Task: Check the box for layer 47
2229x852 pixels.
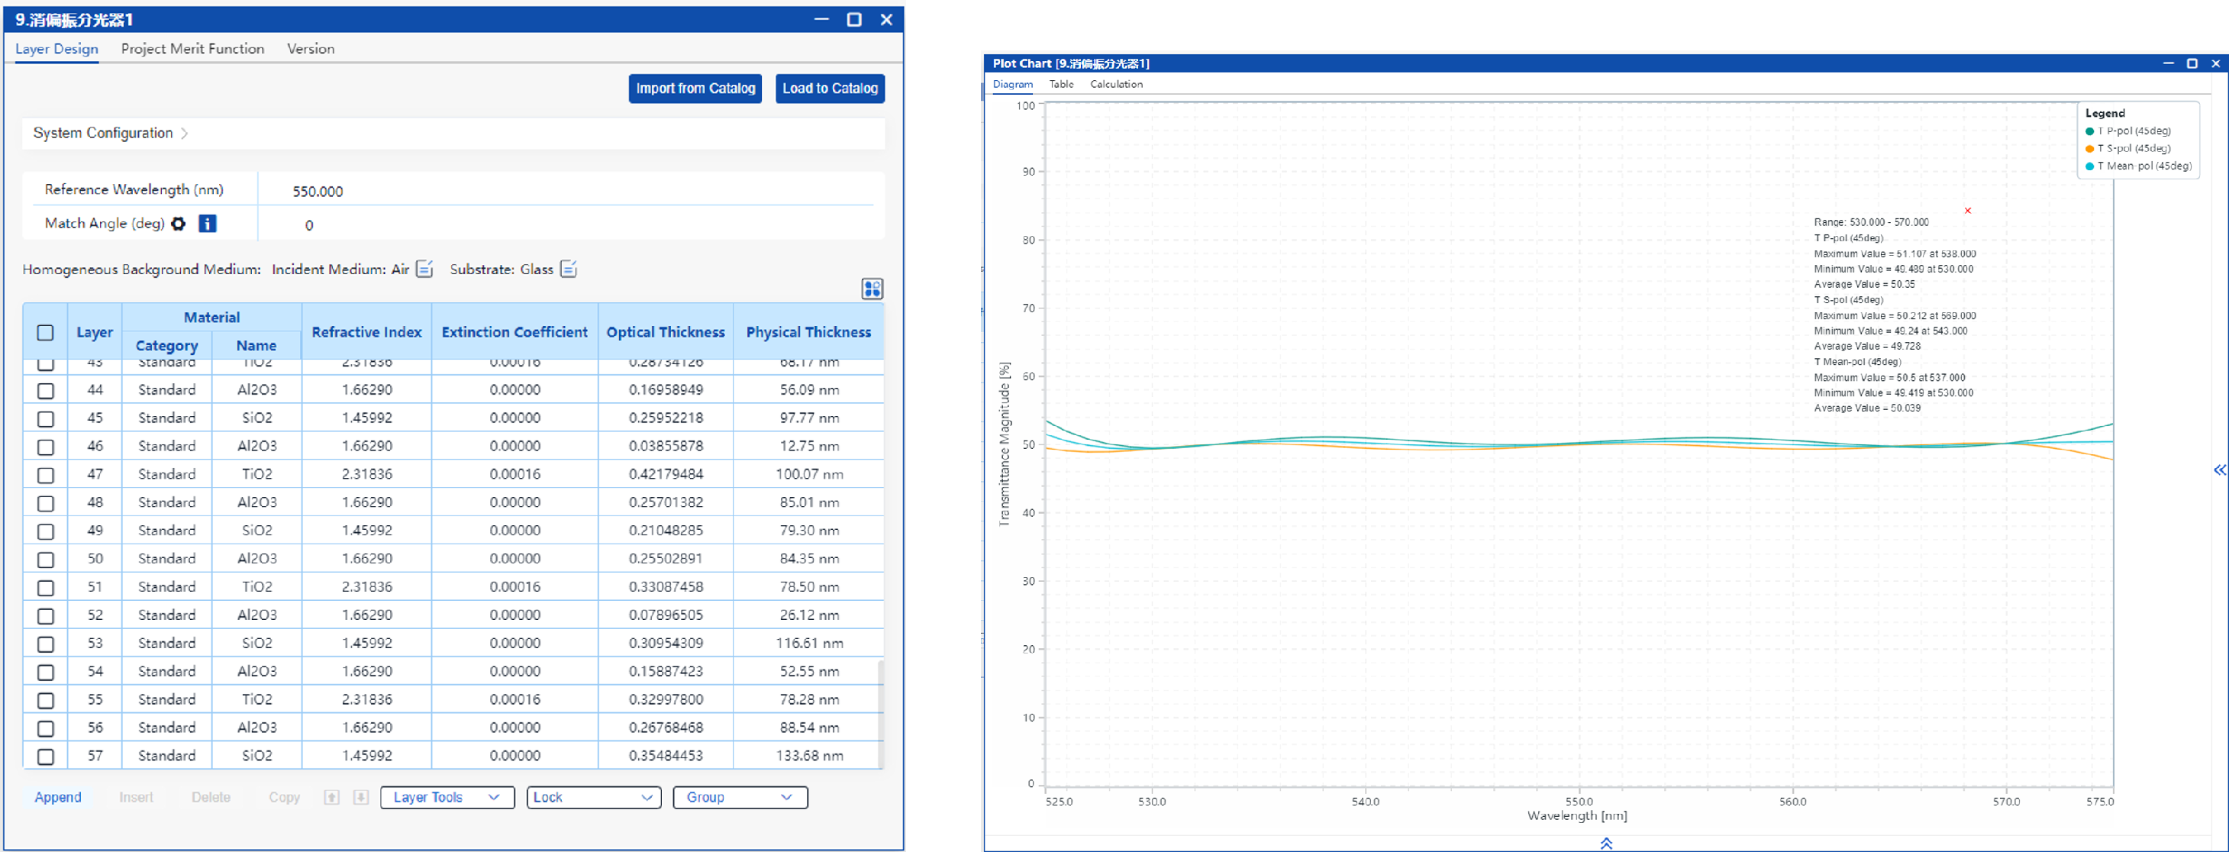Action: pyautogui.click(x=46, y=475)
